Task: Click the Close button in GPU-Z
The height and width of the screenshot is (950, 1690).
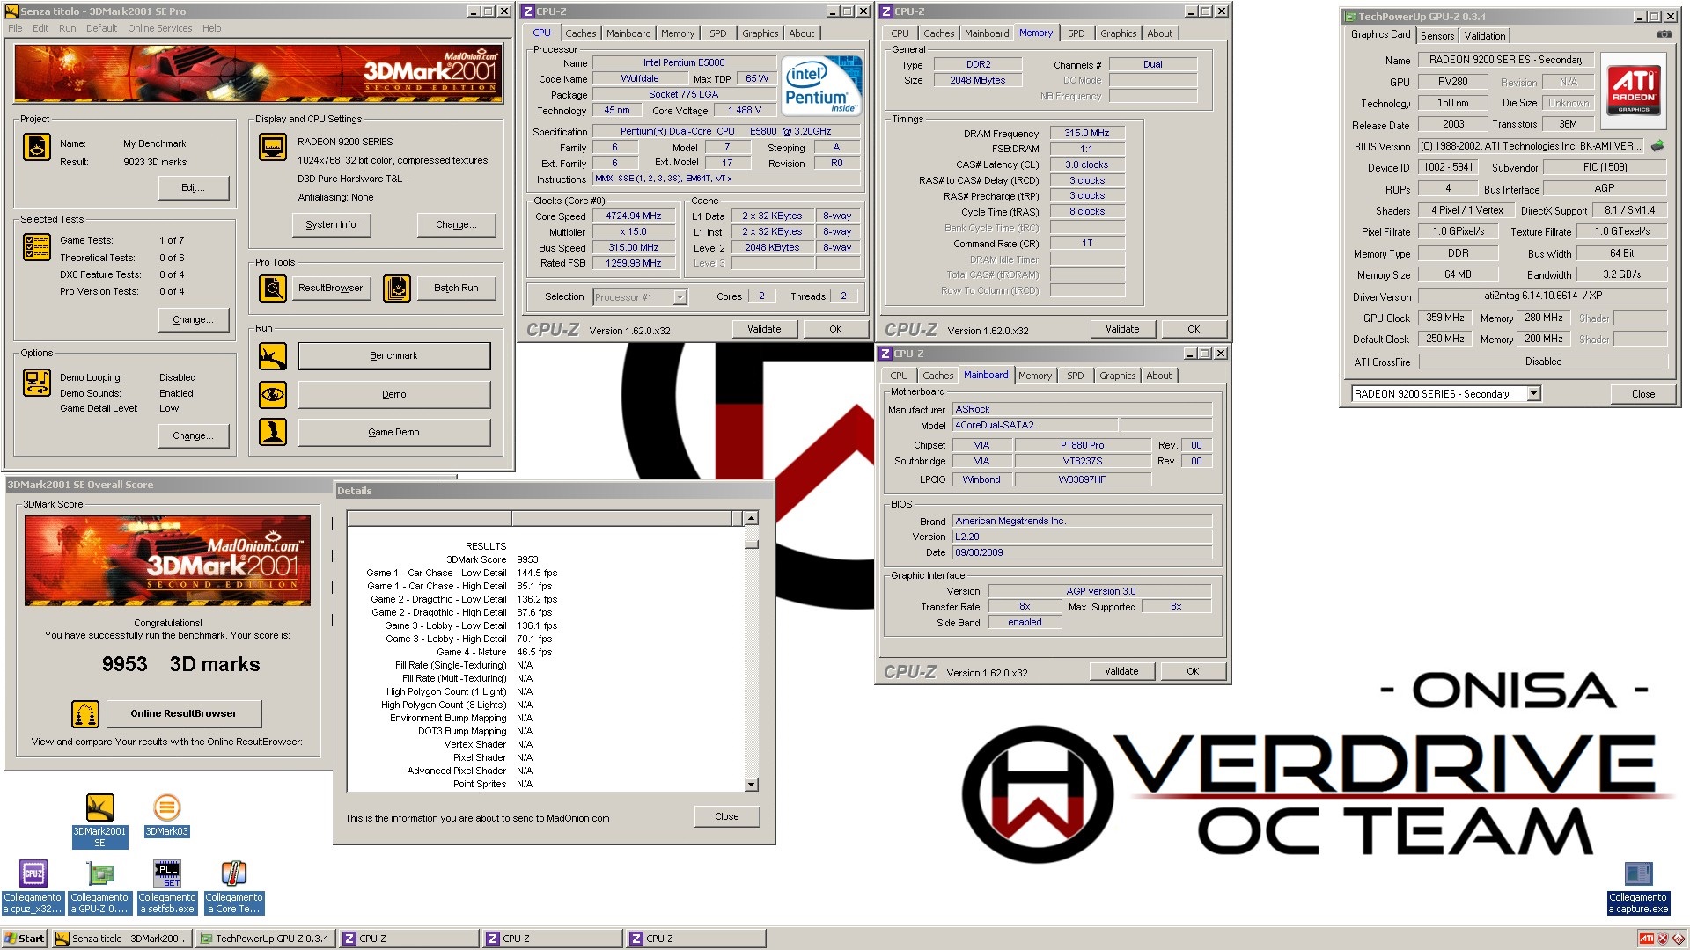Action: point(1642,394)
